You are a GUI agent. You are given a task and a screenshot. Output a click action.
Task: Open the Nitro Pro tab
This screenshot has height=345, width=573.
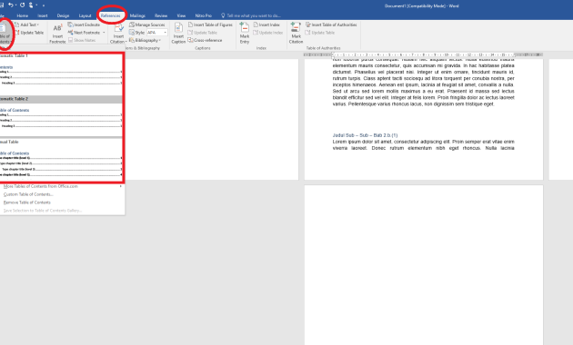click(x=203, y=15)
